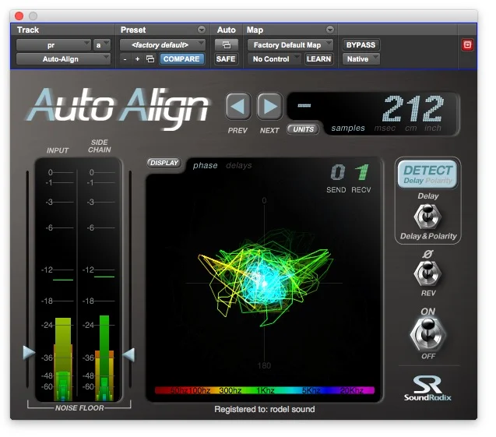The image size is (496, 437).
Task: Click the SEND channel number 0
Action: (x=337, y=173)
